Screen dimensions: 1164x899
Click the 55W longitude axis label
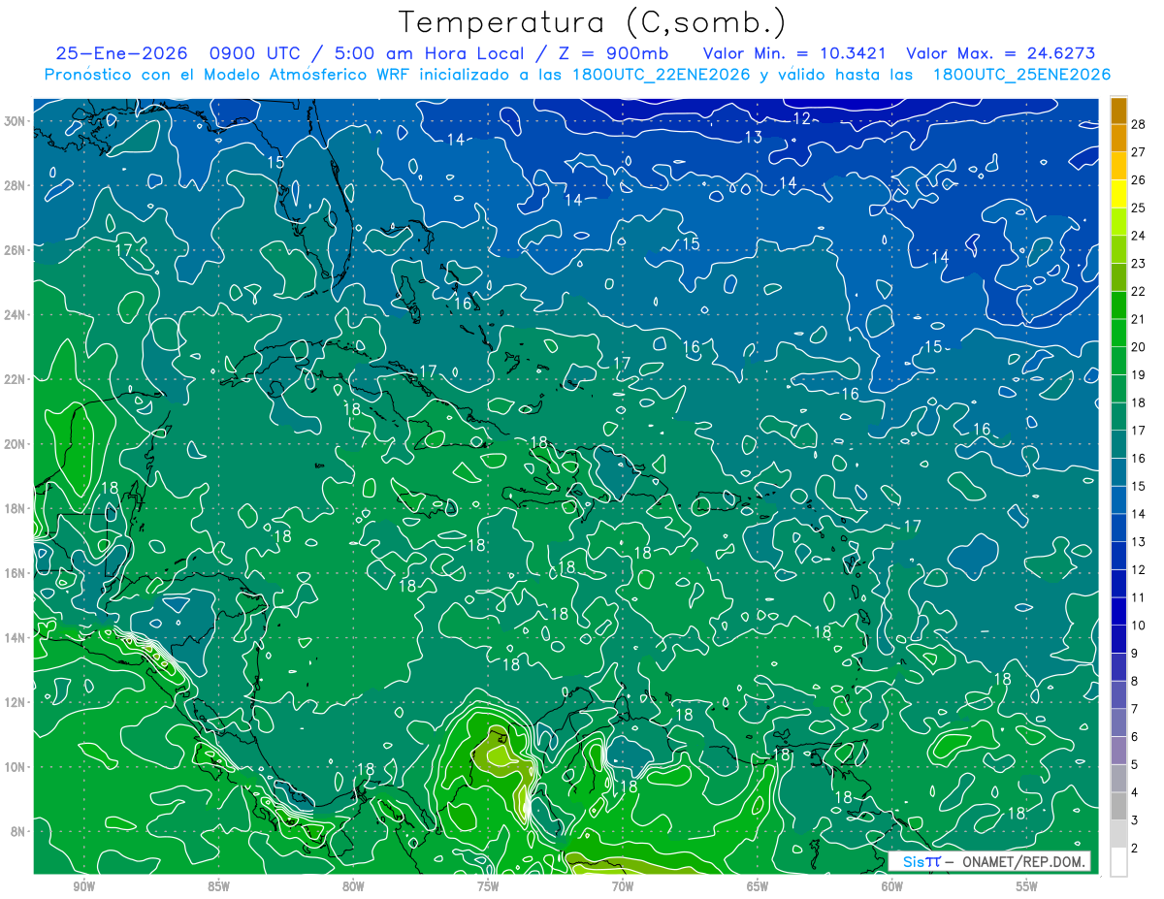tap(1027, 886)
